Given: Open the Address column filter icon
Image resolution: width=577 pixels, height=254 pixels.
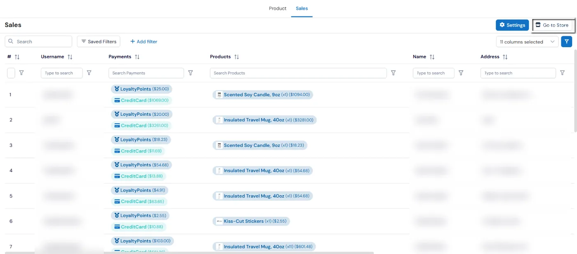Looking at the screenshot, I should point(562,73).
